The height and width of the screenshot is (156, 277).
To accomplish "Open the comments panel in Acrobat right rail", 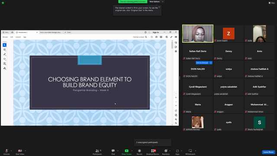I will coord(176,42).
